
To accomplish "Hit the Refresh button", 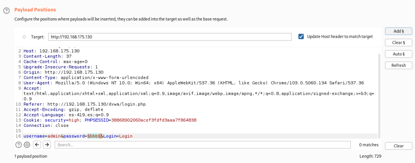I will (399, 65).
